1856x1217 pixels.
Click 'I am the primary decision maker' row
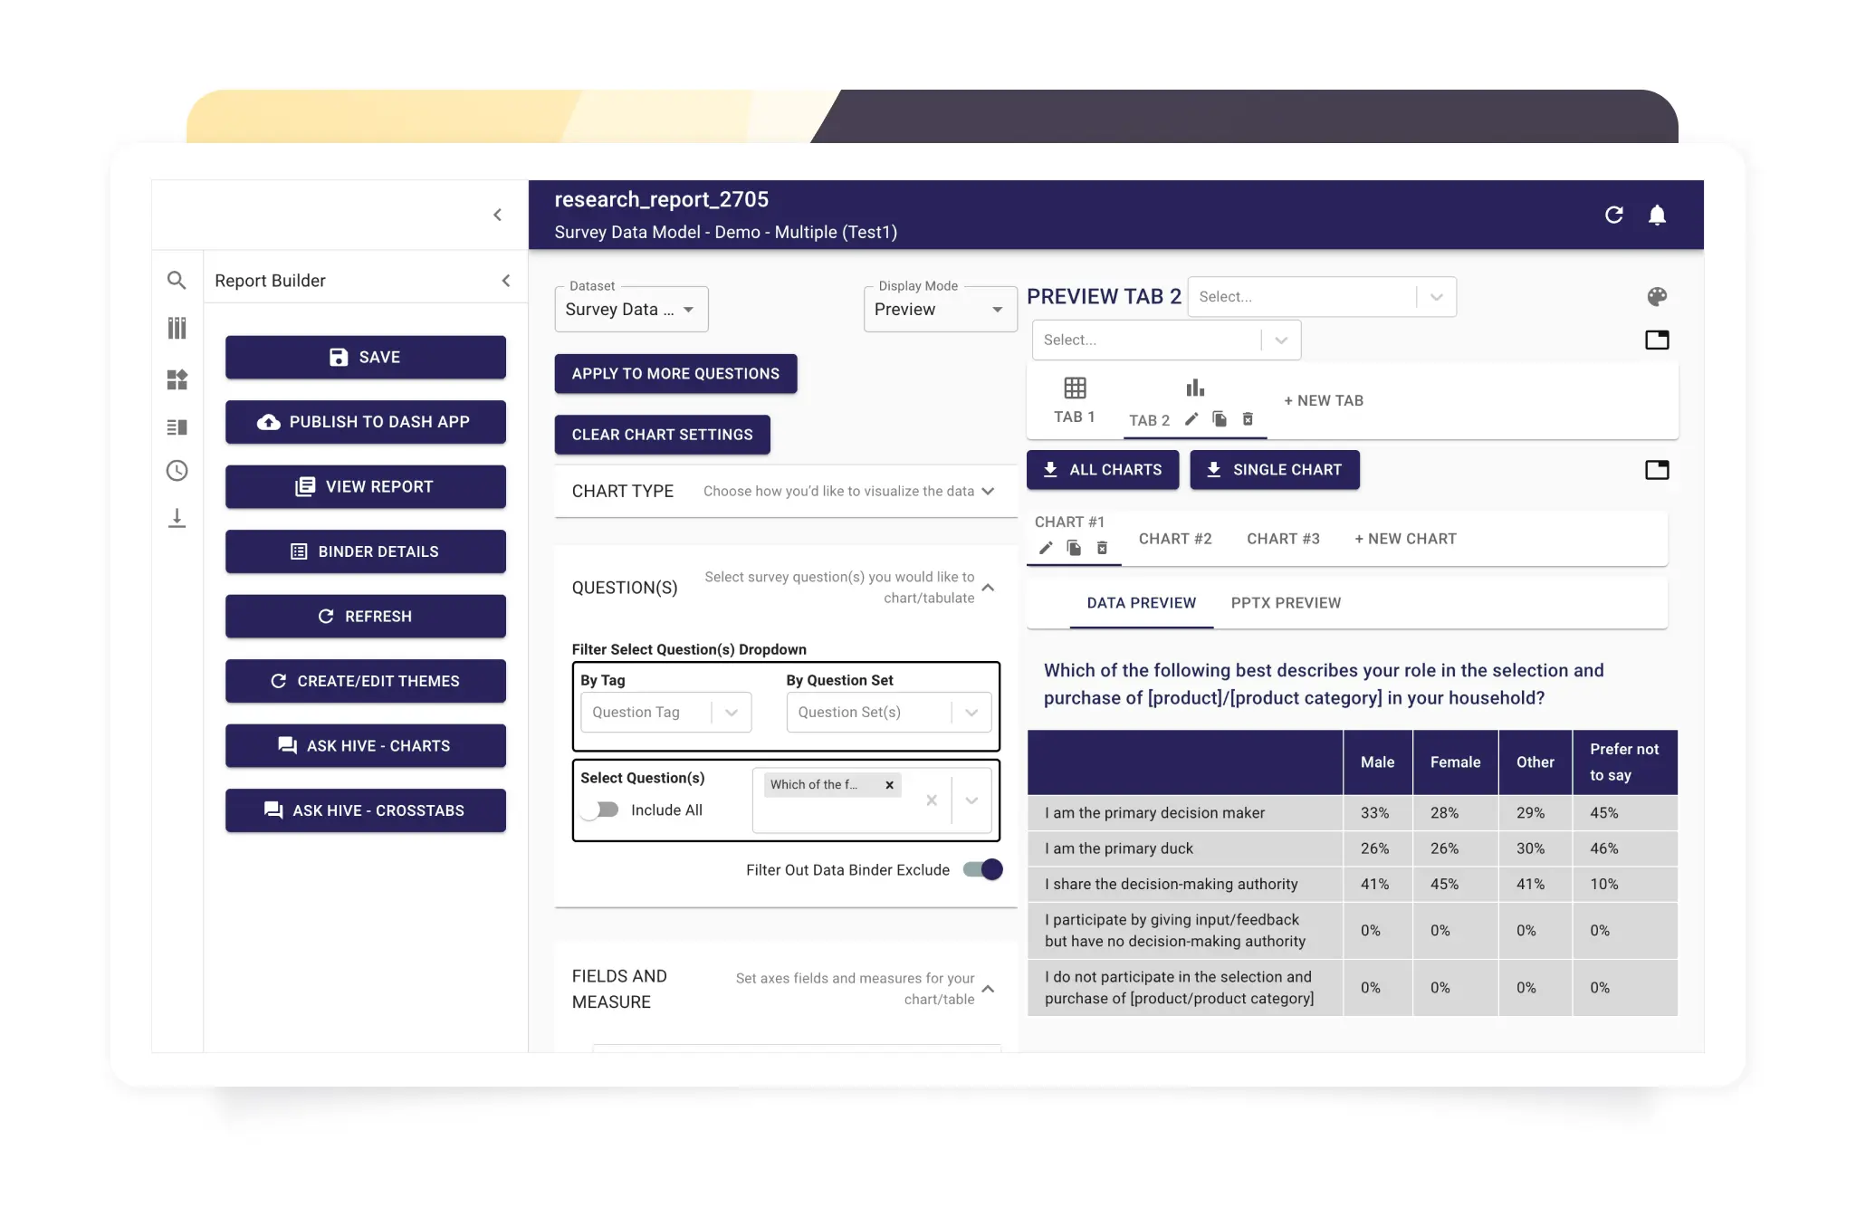tap(1353, 813)
